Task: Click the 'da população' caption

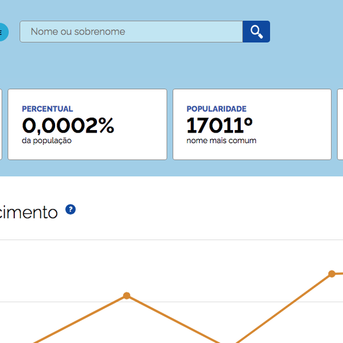Action: coord(47,141)
